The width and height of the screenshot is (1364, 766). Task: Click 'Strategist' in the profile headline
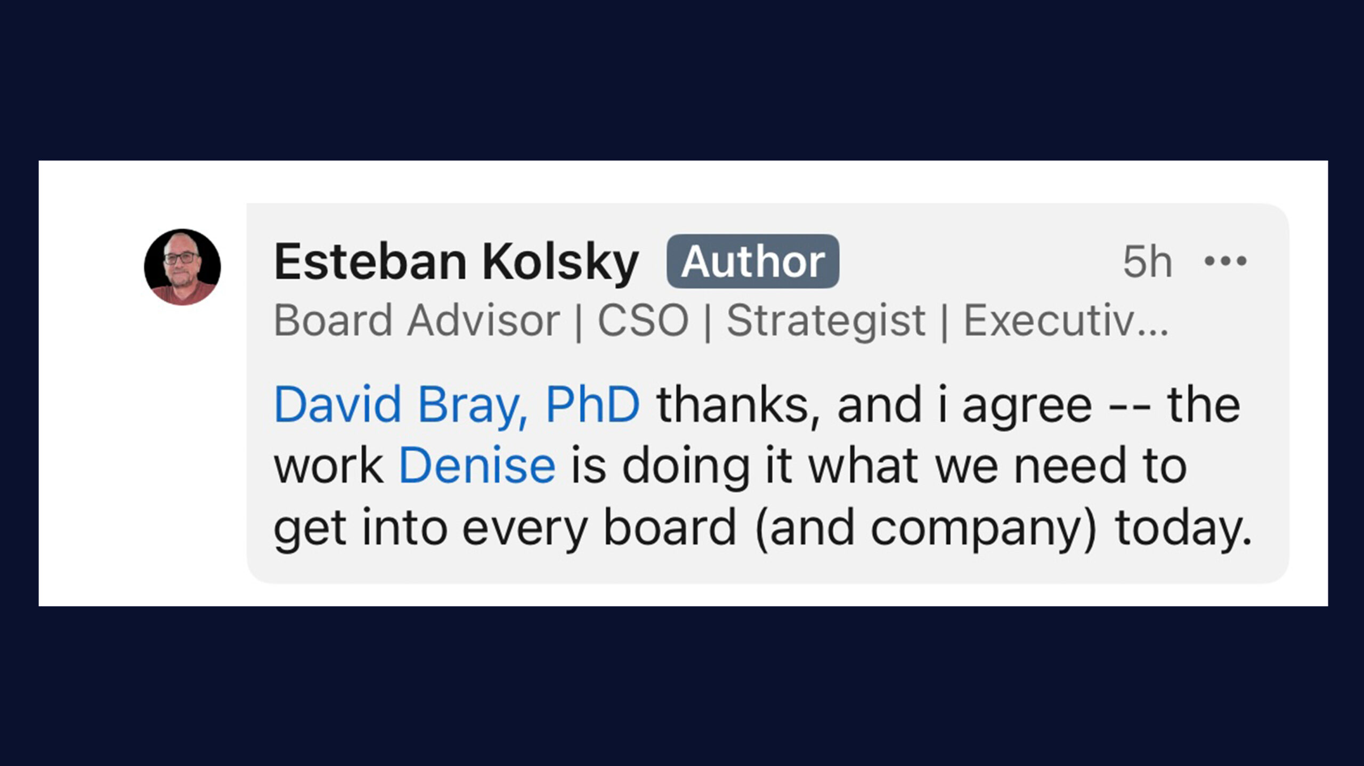pos(825,321)
